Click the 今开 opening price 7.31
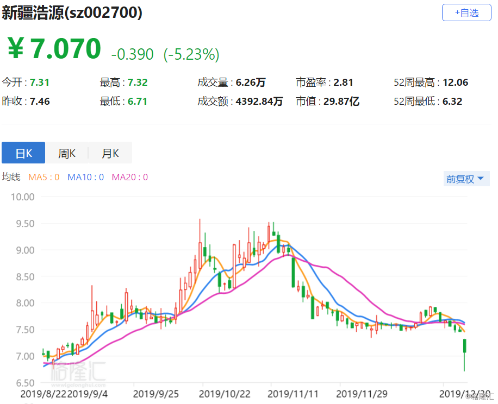The width and height of the screenshot is (498, 404). pyautogui.click(x=40, y=83)
